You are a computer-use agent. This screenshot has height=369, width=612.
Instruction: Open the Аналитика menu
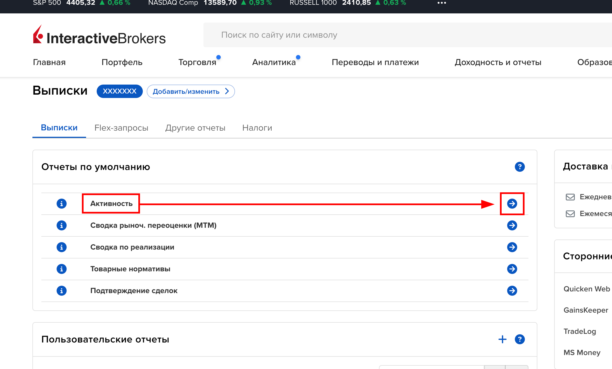274,62
